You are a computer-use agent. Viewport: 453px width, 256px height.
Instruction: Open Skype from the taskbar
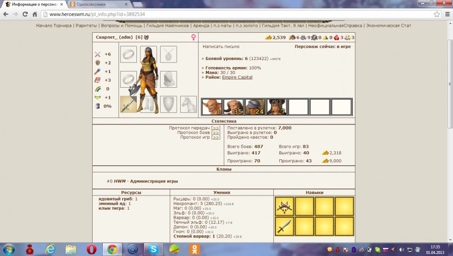(153, 249)
